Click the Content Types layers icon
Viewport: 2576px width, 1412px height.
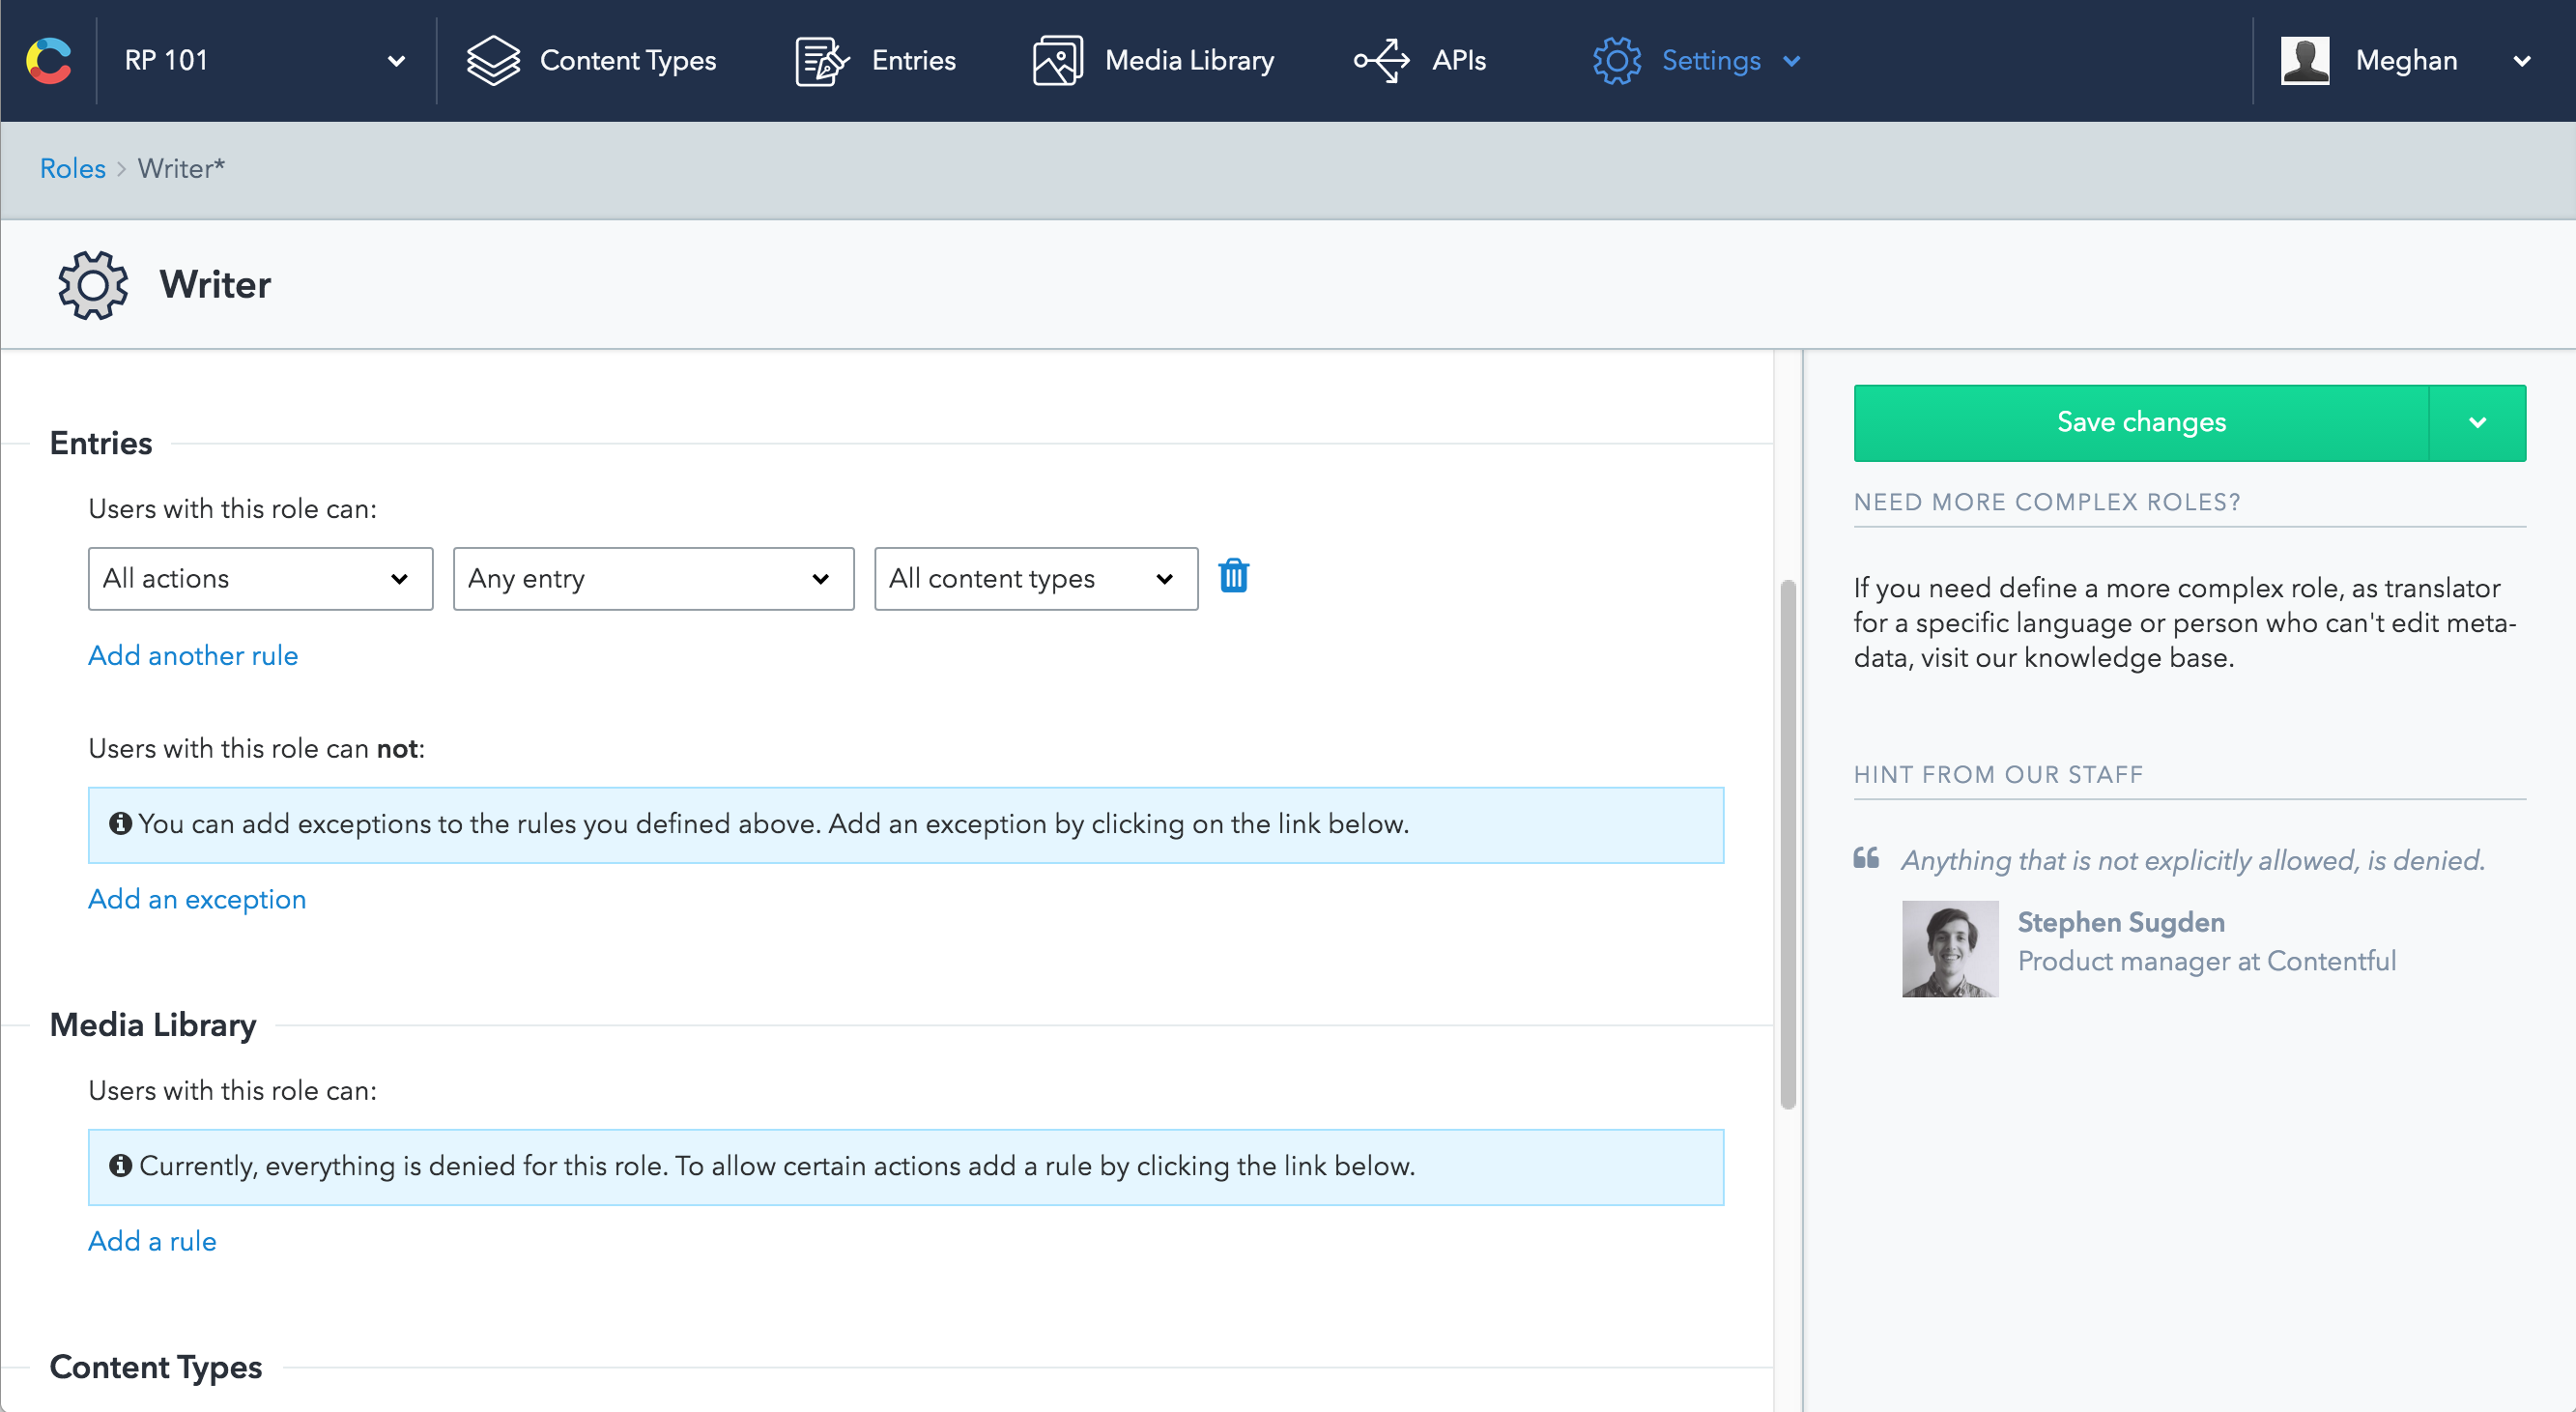coord(493,61)
